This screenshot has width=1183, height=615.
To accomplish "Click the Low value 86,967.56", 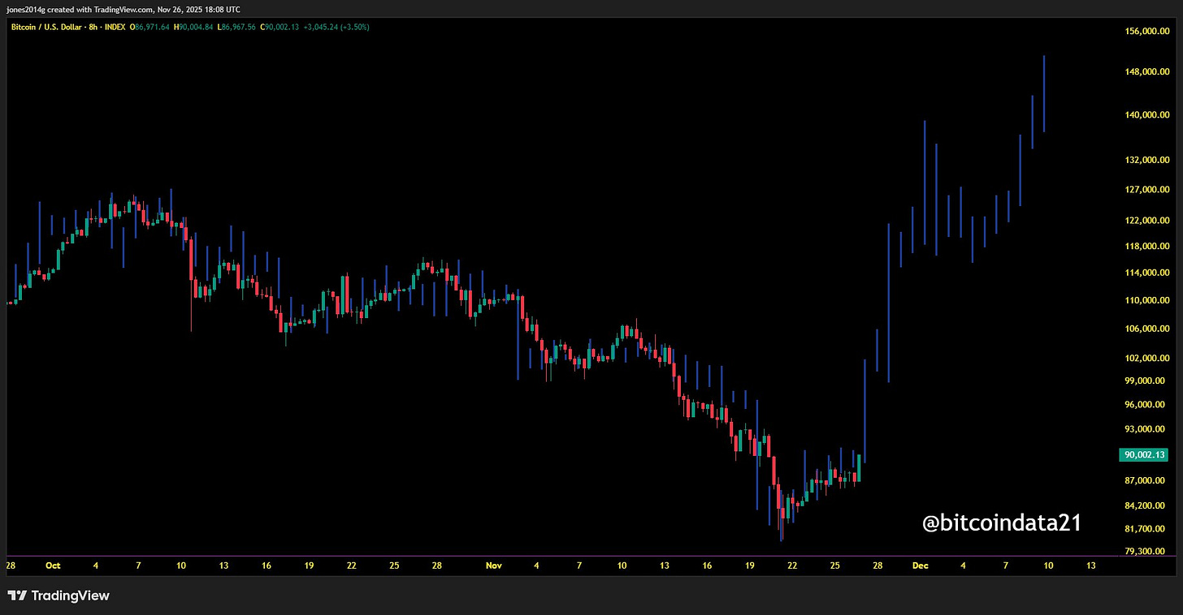I will pos(236,28).
